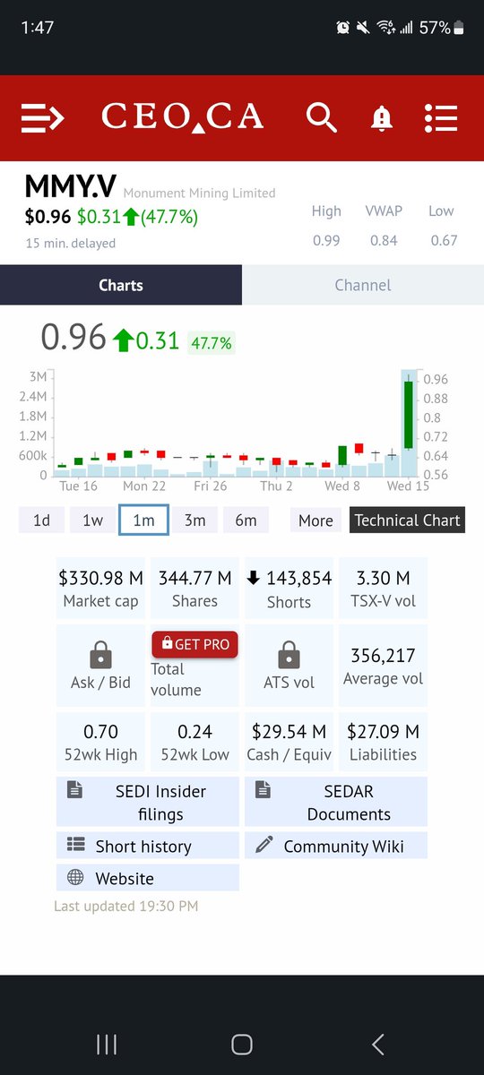484x1075 pixels.
Task: Tap the Monument Mining Limited company name
Action: pyautogui.click(x=199, y=193)
